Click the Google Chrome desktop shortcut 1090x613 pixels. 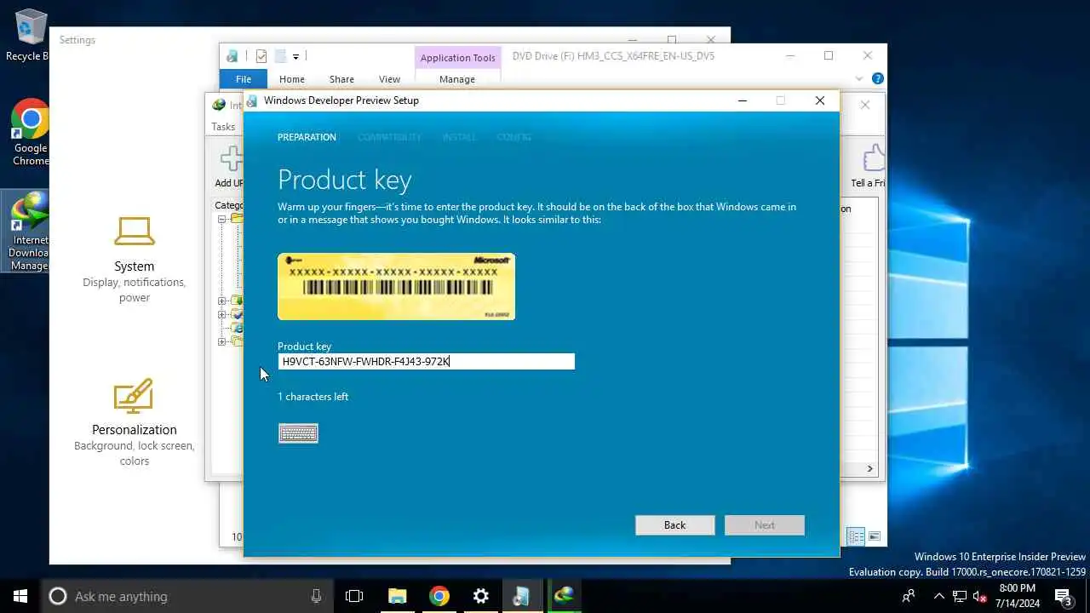point(31,132)
